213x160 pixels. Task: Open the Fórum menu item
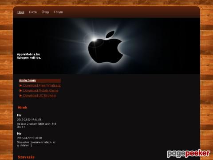point(58,12)
